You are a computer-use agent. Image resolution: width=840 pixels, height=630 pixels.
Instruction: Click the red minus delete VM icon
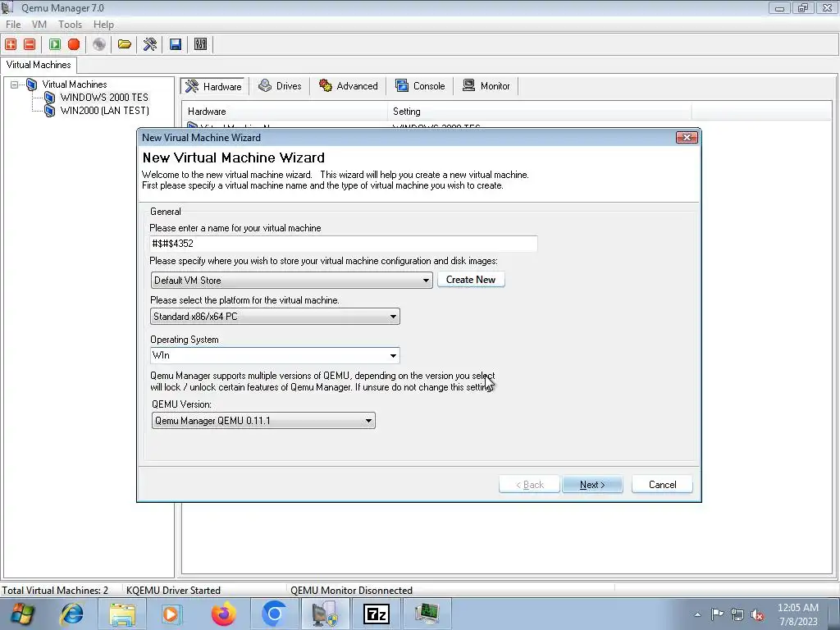point(30,44)
